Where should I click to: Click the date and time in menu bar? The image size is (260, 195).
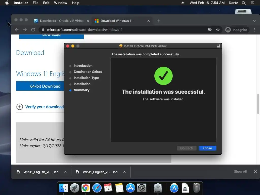(207, 3)
